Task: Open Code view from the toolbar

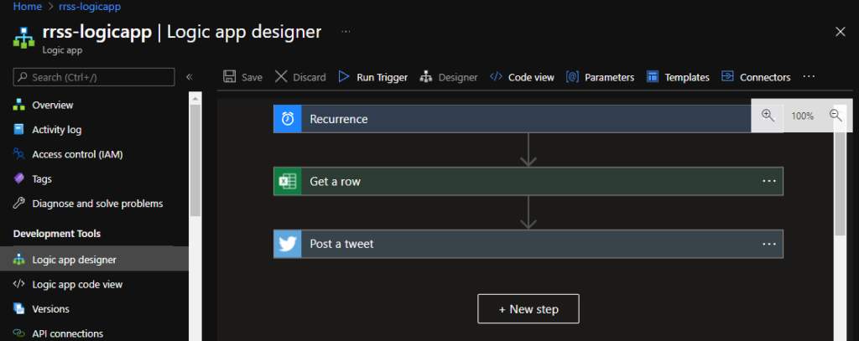Action: 522,77
